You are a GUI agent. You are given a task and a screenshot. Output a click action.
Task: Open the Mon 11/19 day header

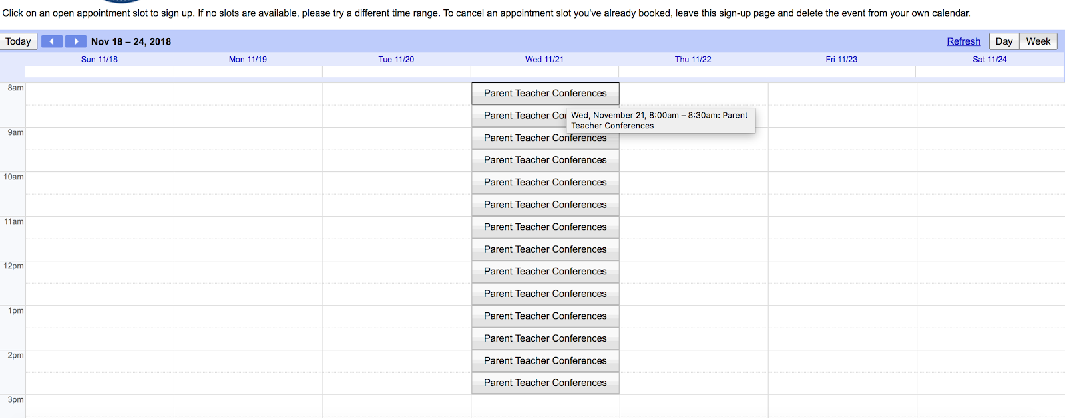(248, 59)
